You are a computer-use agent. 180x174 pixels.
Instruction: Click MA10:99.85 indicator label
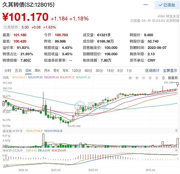pos(35,77)
